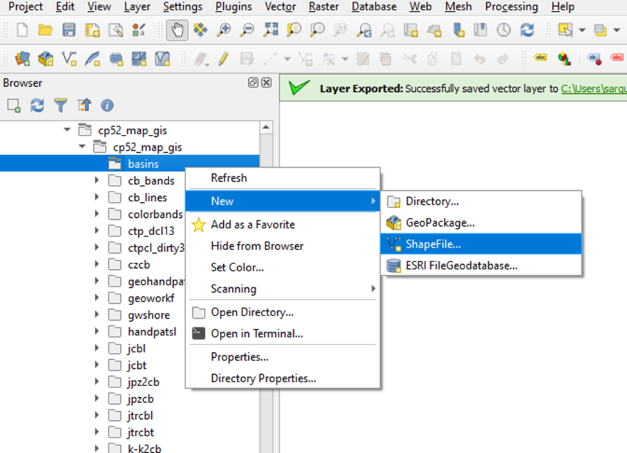Float the Browser panel with the undock button
The width and height of the screenshot is (627, 453).
click(253, 83)
